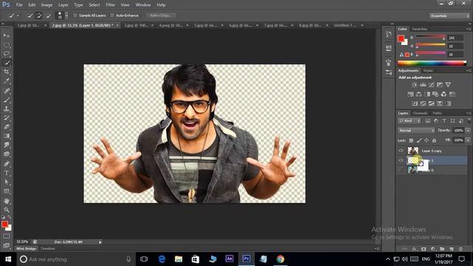Open the status bar info arrow
This screenshot has width=473, height=266.
pos(101,242)
